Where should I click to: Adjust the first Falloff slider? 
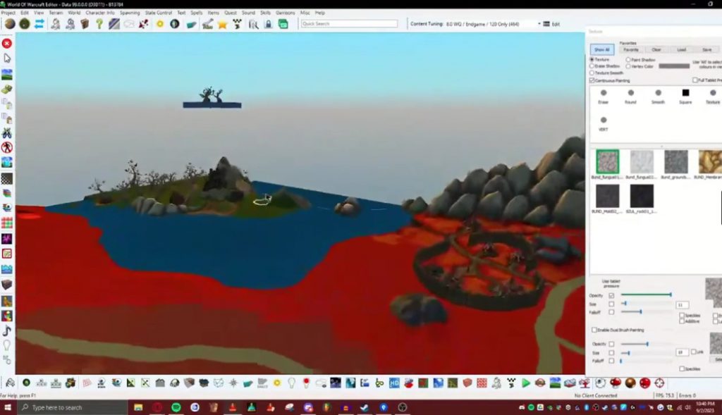pos(646,312)
